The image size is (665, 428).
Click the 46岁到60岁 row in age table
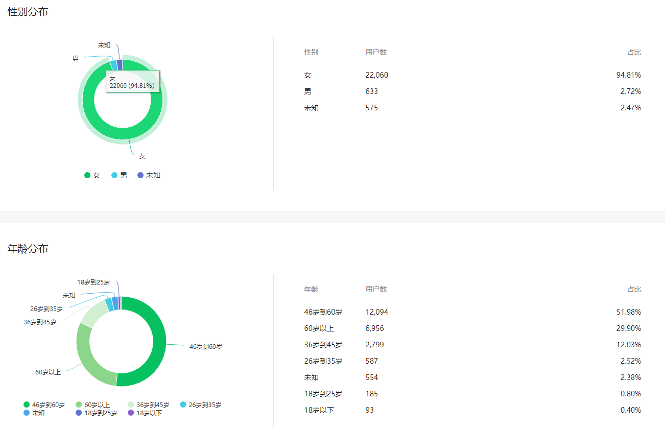[472, 312]
